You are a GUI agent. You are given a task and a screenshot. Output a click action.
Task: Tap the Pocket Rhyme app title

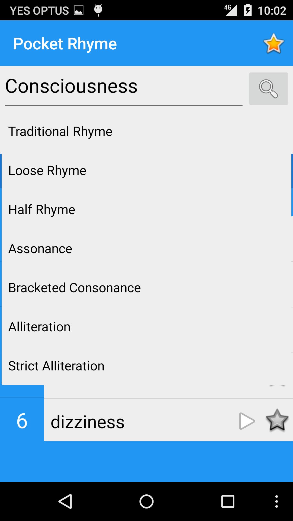click(65, 44)
